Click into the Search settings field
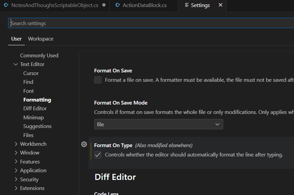This screenshot has height=195, width=294. 151,23
